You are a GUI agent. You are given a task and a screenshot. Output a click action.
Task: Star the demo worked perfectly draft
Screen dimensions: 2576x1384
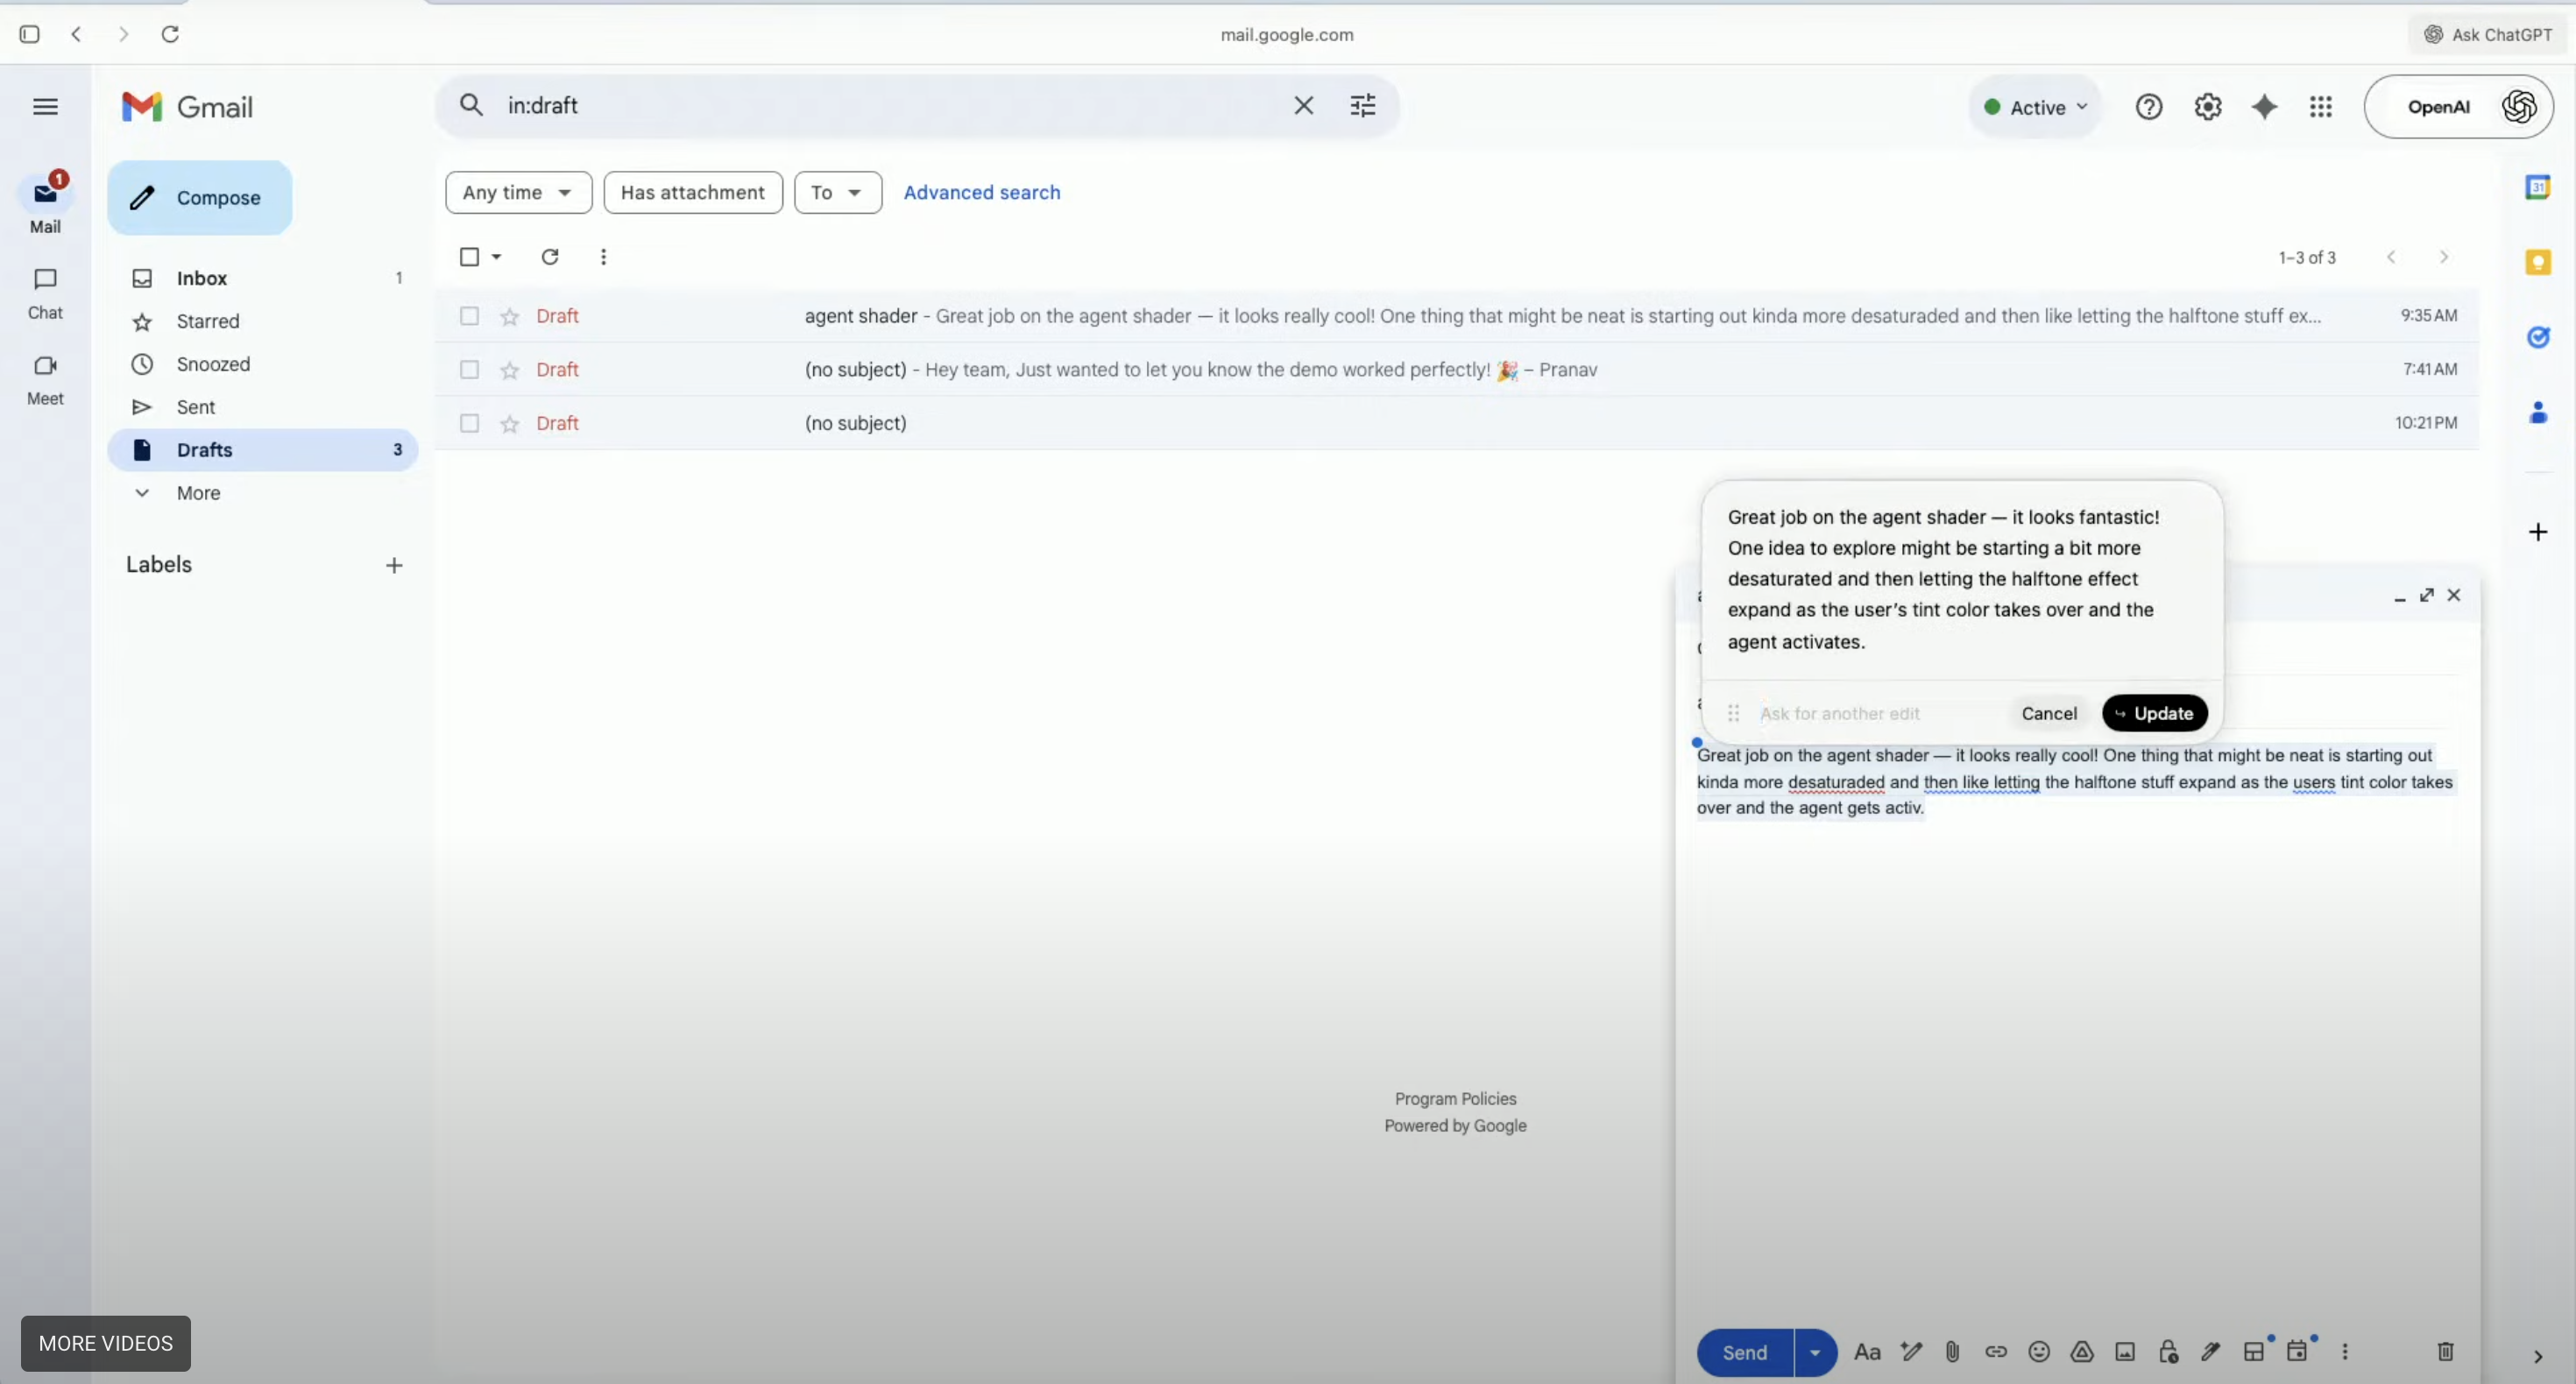[510, 370]
